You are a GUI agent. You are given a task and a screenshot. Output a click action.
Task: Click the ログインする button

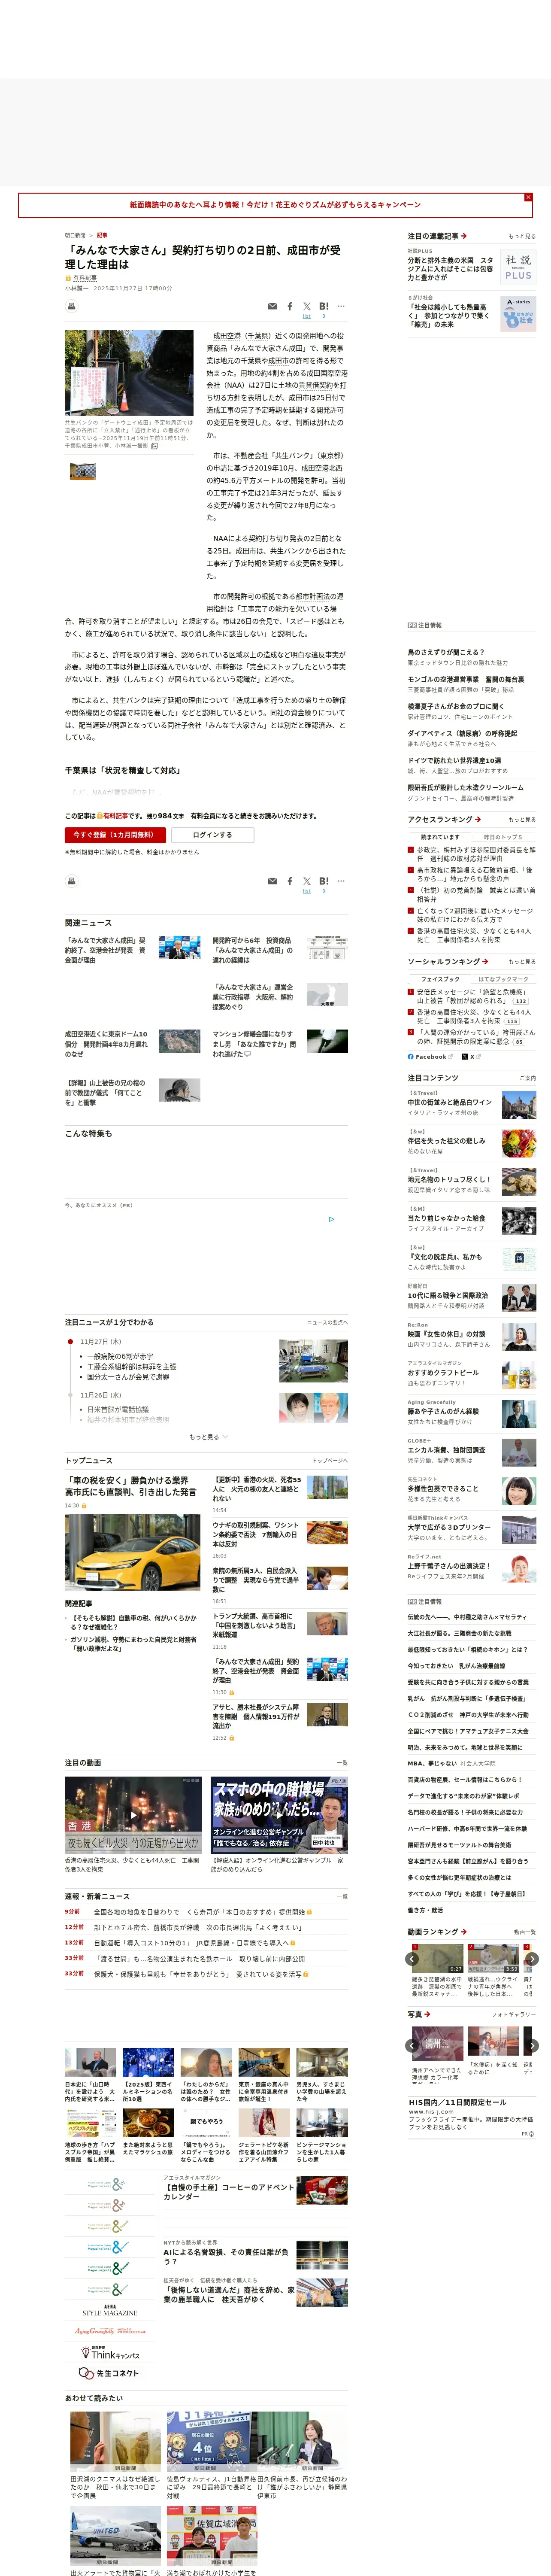212,834
